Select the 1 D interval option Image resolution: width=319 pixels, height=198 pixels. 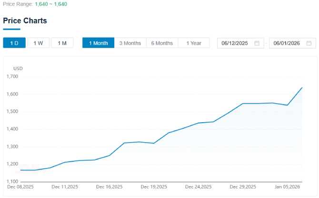(x=14, y=43)
